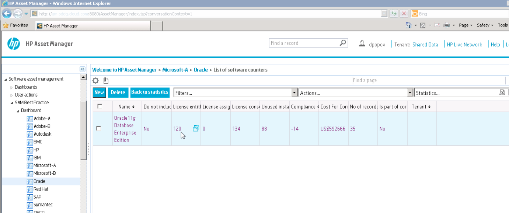Open the HP Live Network link
The image size is (509, 213).
tap(464, 45)
